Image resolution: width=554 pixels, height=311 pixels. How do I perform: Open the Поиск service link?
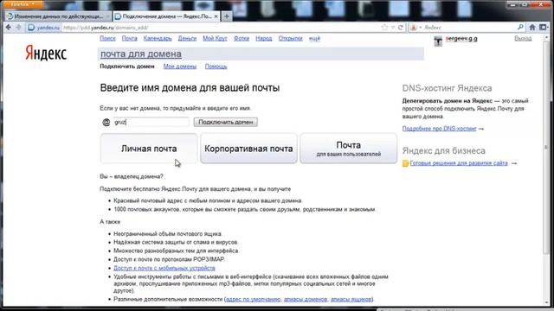107,38
